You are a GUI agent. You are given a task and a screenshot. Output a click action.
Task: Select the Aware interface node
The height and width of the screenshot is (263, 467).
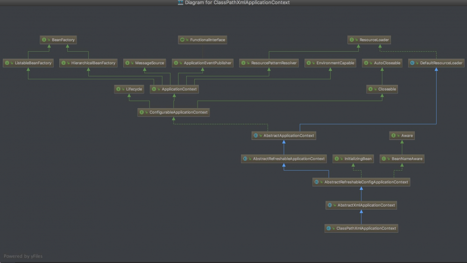point(402,136)
